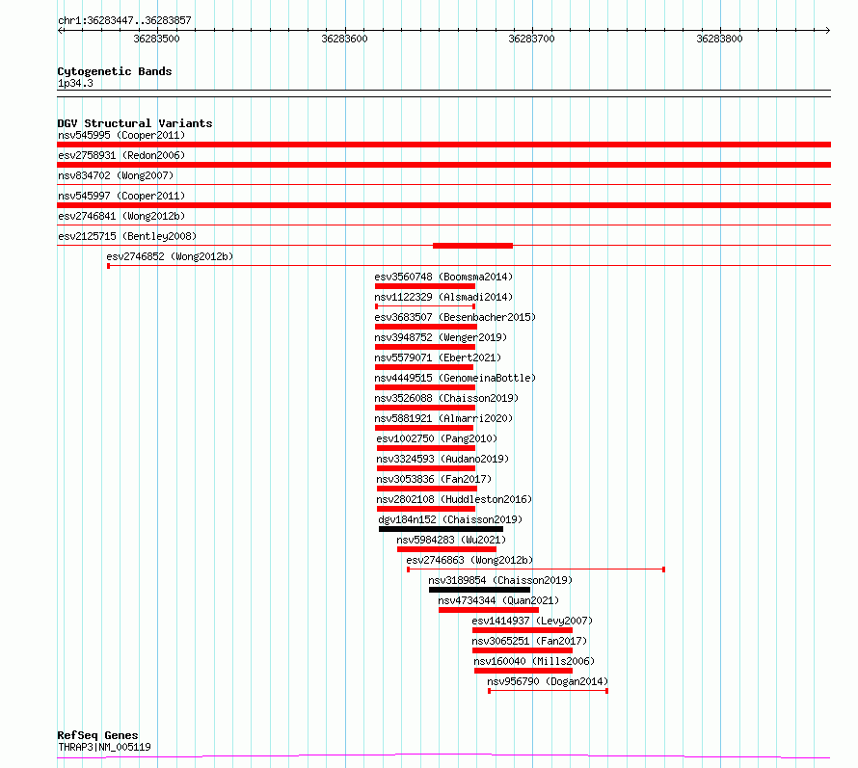The image size is (858, 768).
Task: Select esv2746852 (Wong2012b) variant label
Action: click(170, 256)
